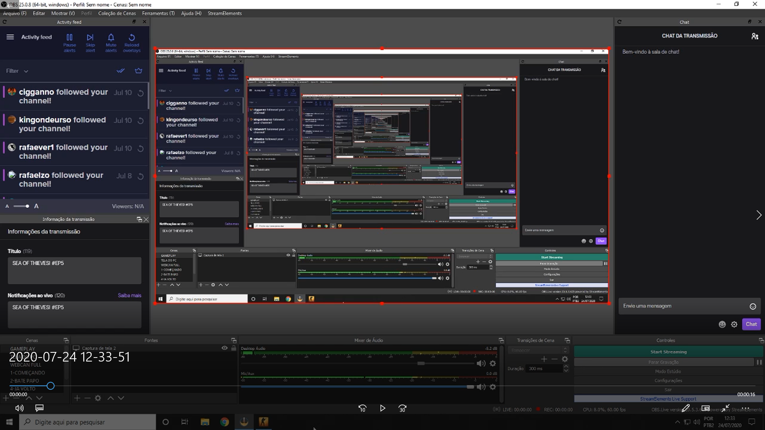Refresh the Activity feed dock
The width and height of the screenshot is (765, 430).
pyautogui.click(x=5, y=22)
